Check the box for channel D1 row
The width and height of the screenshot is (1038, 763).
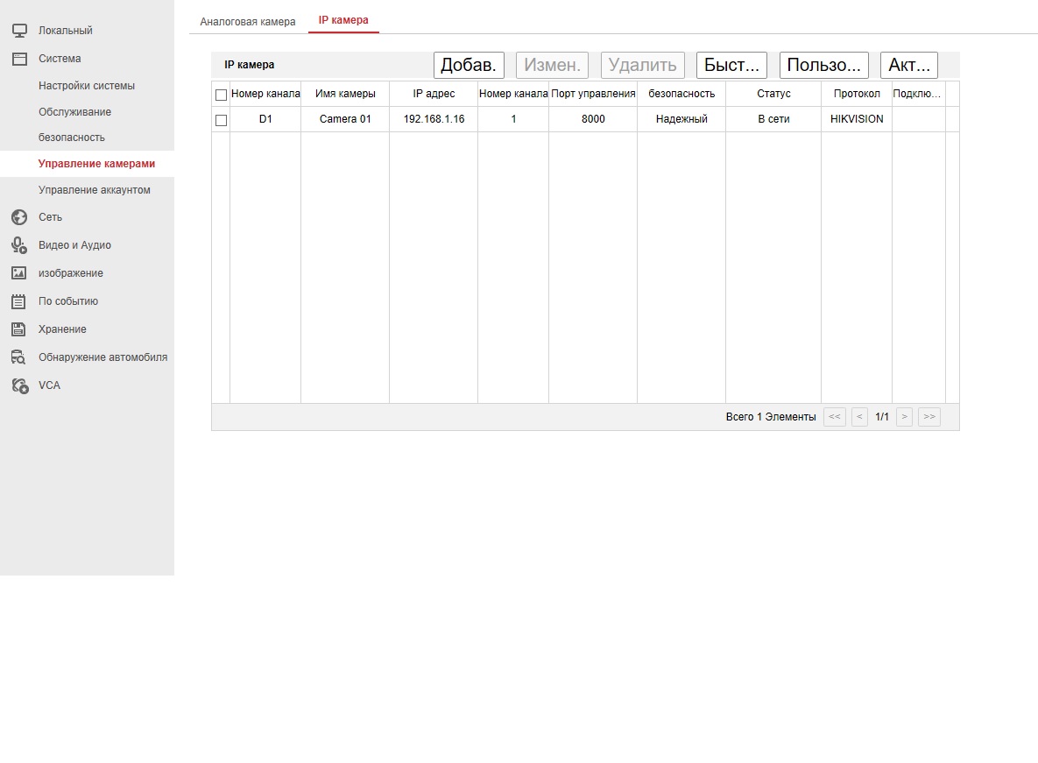click(x=221, y=120)
